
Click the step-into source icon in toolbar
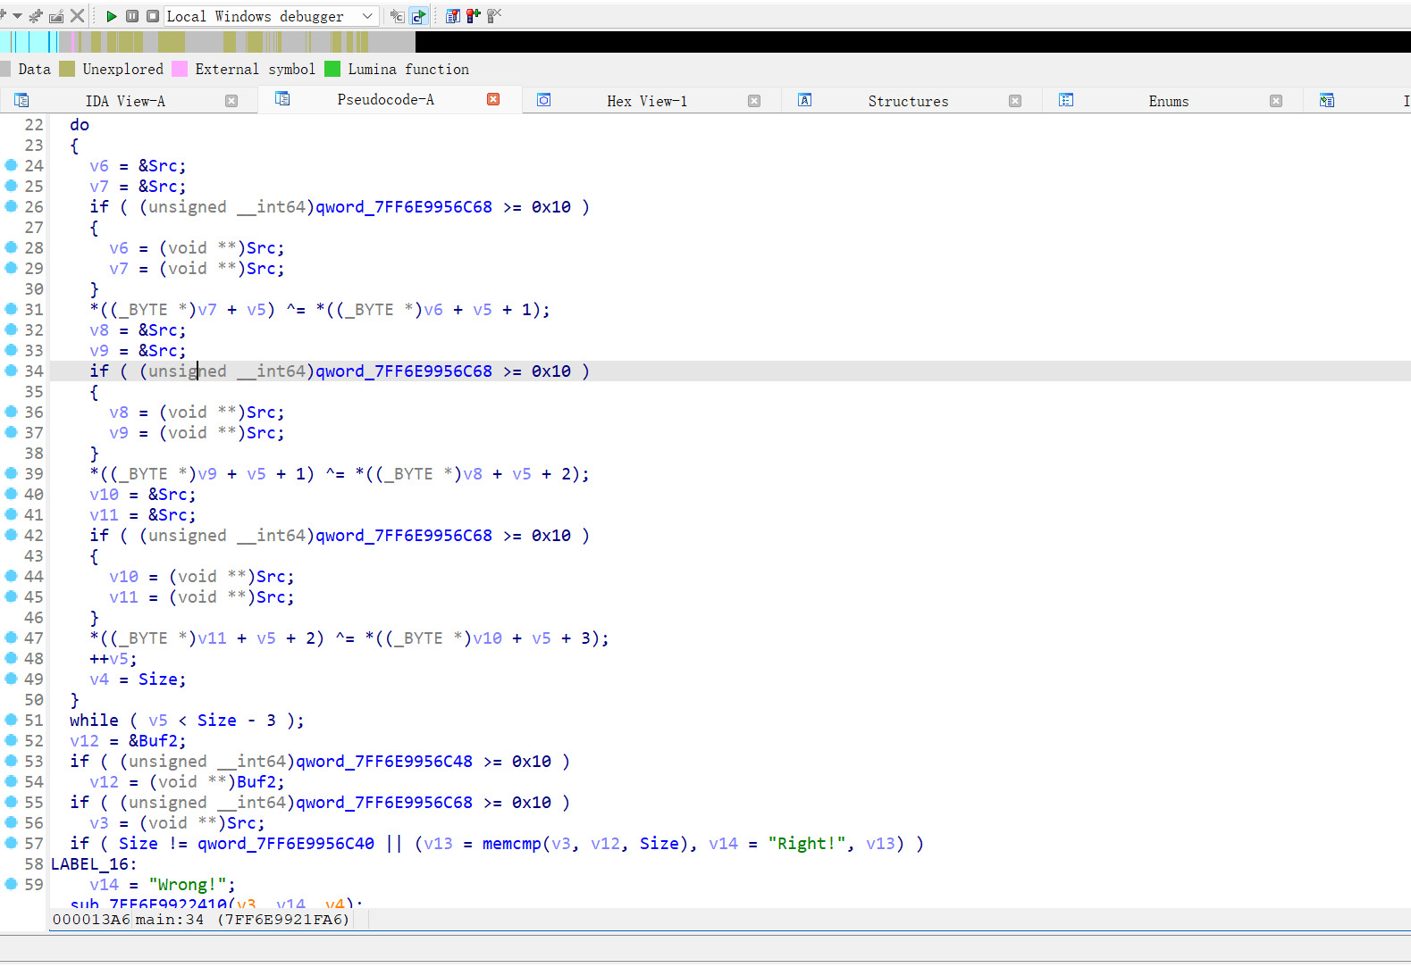398,16
